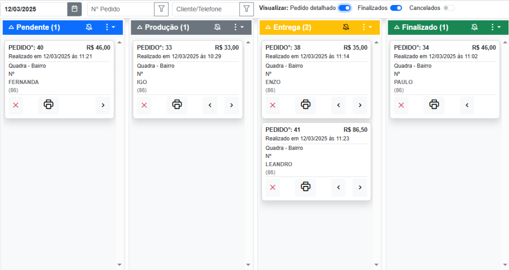This screenshot has width=509, height=270.
Task: Open the Pendente column options menu
Action: 109,27
